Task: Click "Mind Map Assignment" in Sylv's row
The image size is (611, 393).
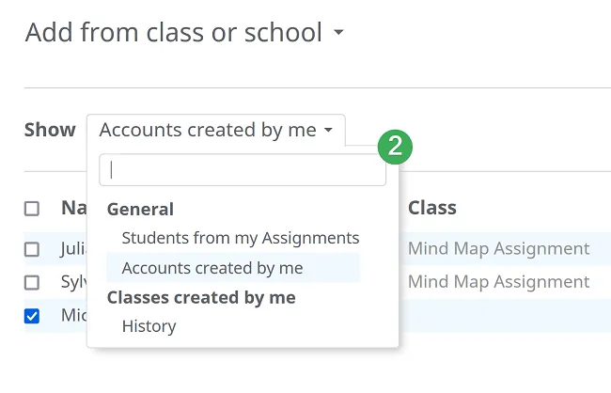Action: pos(498,282)
